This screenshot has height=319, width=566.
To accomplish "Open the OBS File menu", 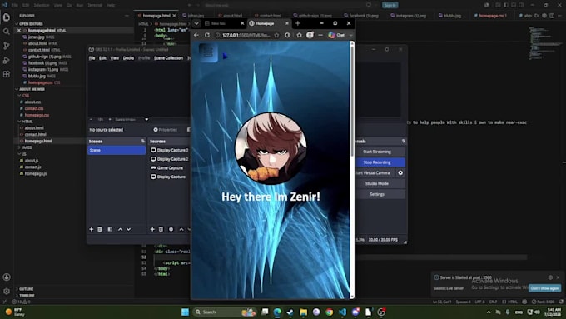I will coord(92,57).
